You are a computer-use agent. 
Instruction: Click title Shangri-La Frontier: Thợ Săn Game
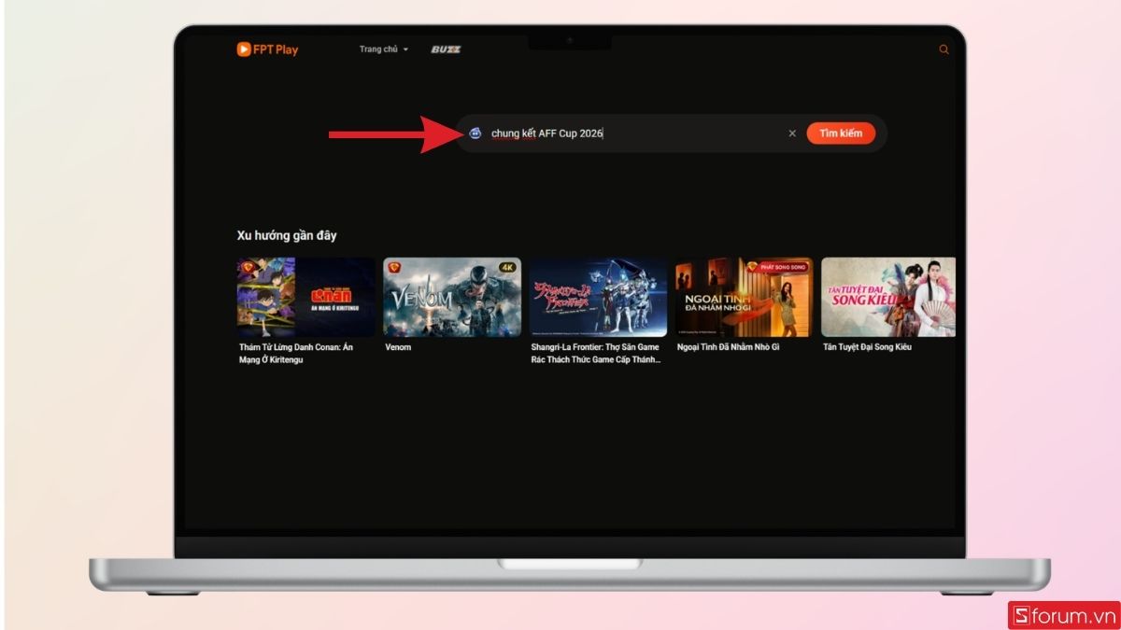(x=596, y=354)
